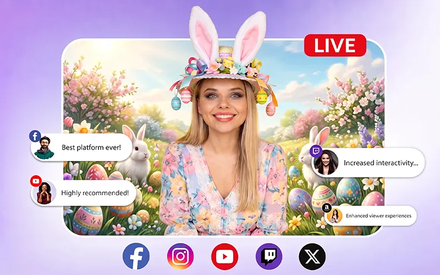Click the Facebook icon in the bottom row

(136, 256)
